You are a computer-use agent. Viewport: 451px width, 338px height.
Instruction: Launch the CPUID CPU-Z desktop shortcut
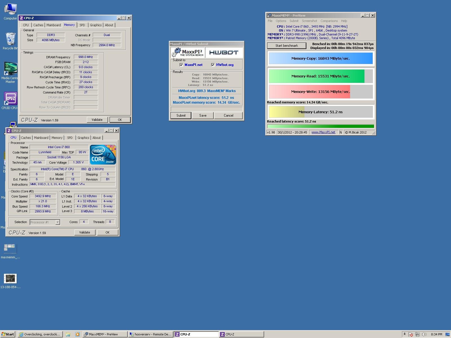tap(10, 100)
